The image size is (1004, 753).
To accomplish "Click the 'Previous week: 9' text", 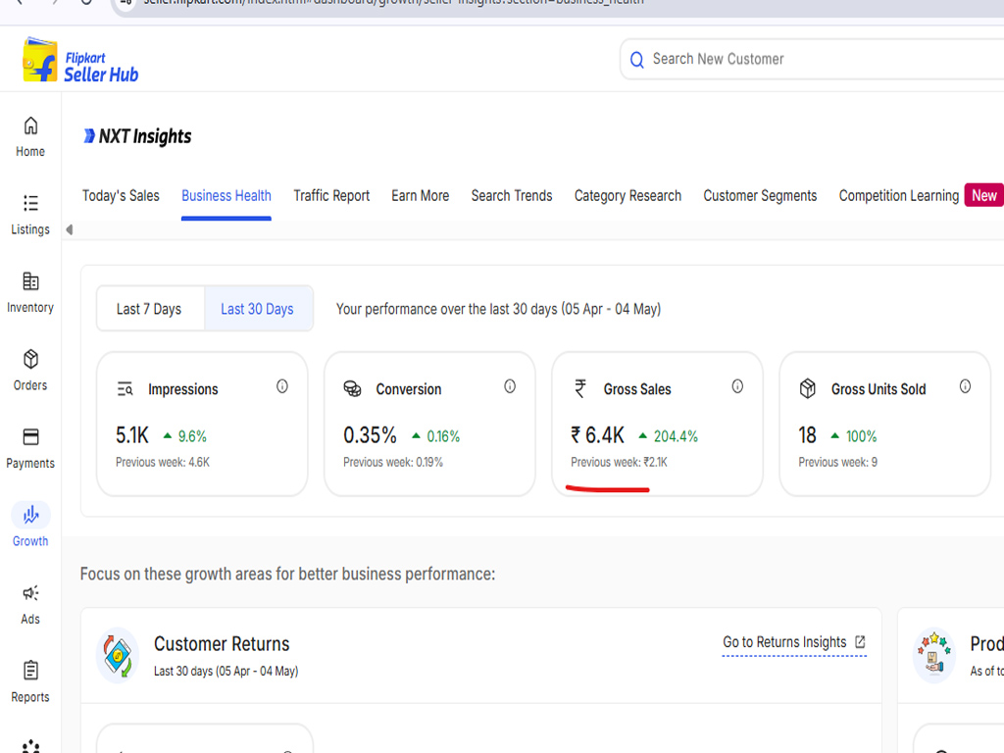I will pos(837,463).
